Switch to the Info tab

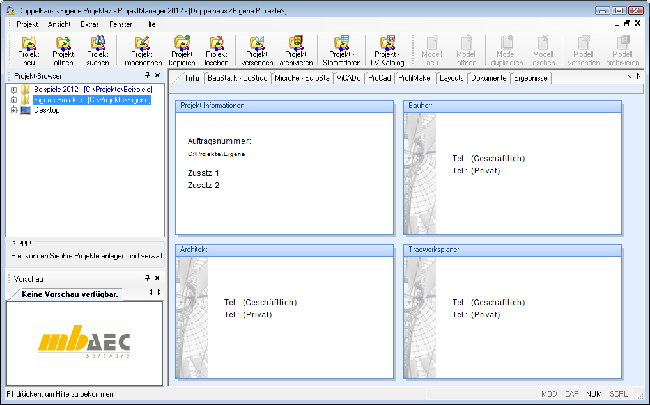(192, 77)
